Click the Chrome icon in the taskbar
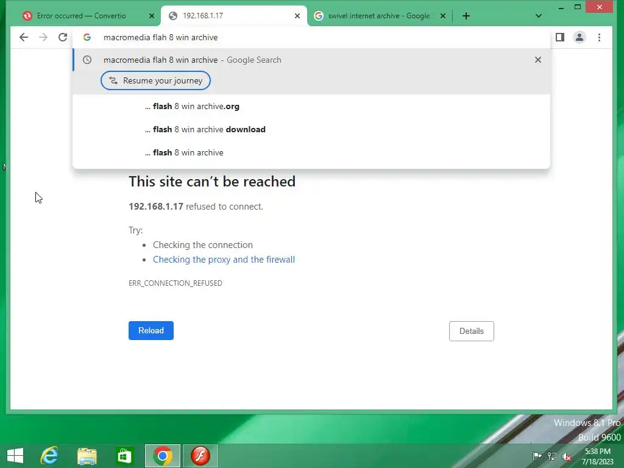This screenshot has width=624, height=468. [162, 456]
